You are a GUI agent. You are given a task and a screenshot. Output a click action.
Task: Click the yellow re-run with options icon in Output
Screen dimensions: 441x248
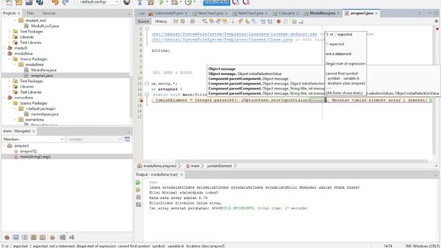pyautogui.click(x=138, y=190)
